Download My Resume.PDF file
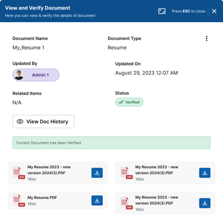Image resolution: width=223 pixels, height=222 pixels. pyautogui.click(x=97, y=200)
